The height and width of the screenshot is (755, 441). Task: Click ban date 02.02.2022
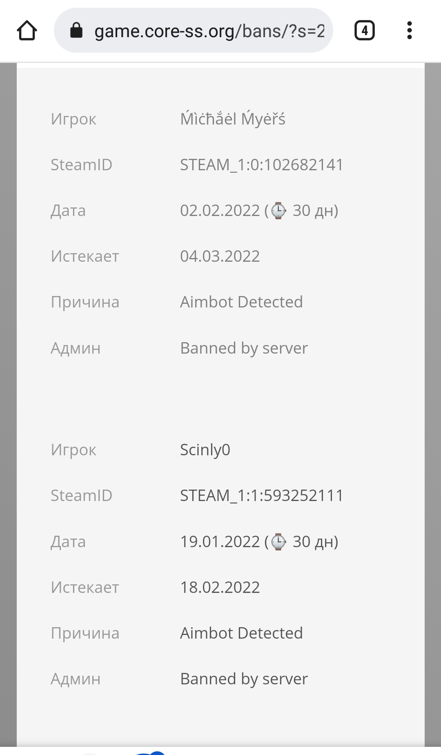(220, 211)
